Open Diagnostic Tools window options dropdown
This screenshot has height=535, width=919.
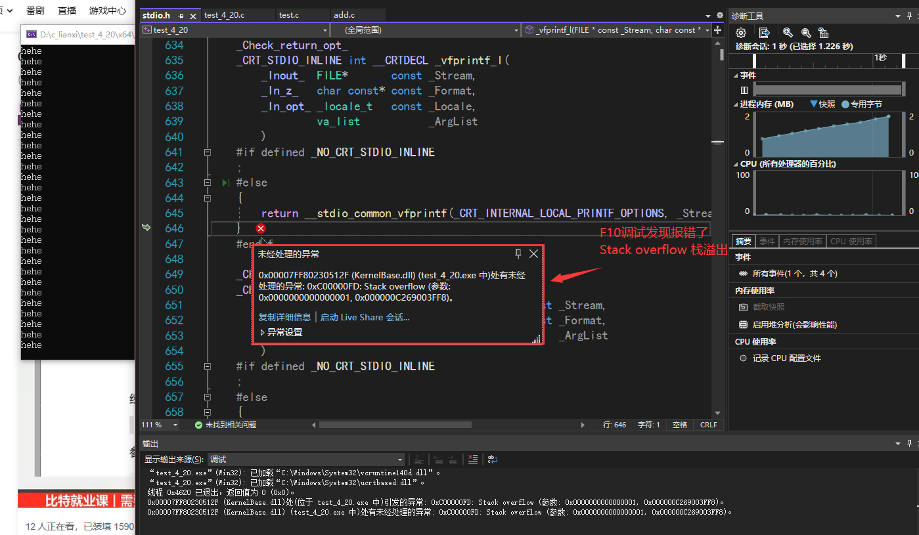coord(898,16)
